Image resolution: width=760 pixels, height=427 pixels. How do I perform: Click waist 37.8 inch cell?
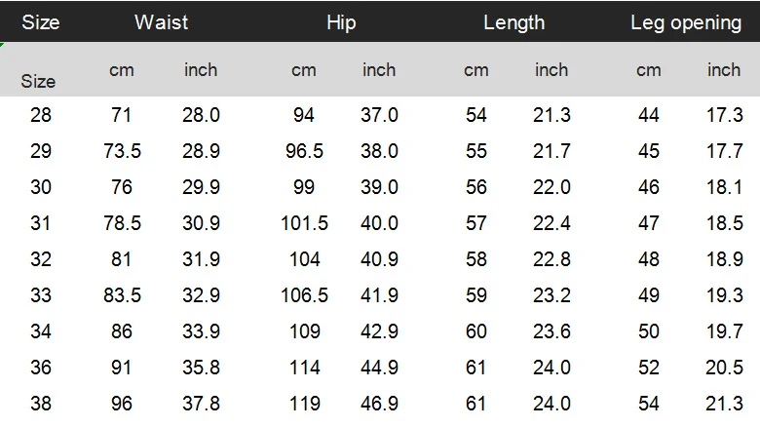(201, 404)
